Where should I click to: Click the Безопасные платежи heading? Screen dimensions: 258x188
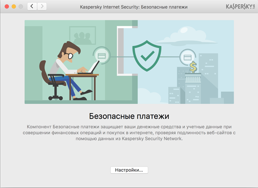click(129, 116)
